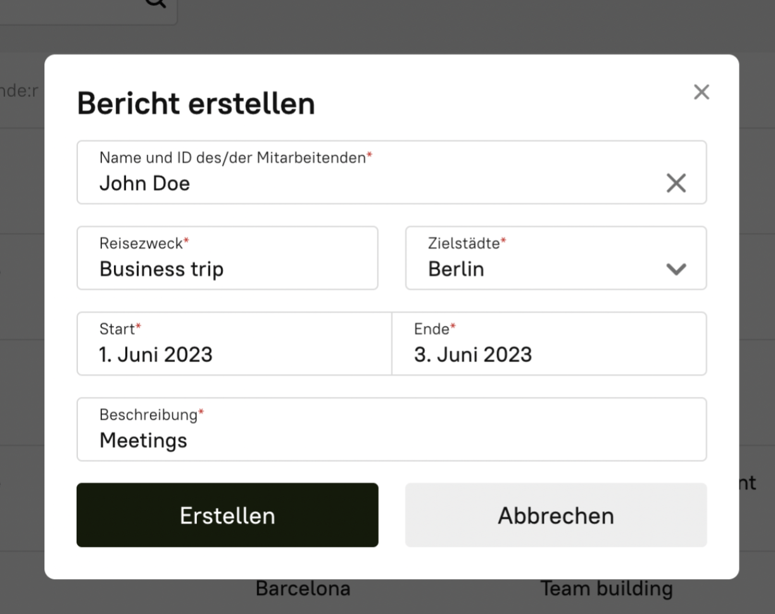
Task: Click the search magnifier icon behind dialog
Action: coord(155,3)
